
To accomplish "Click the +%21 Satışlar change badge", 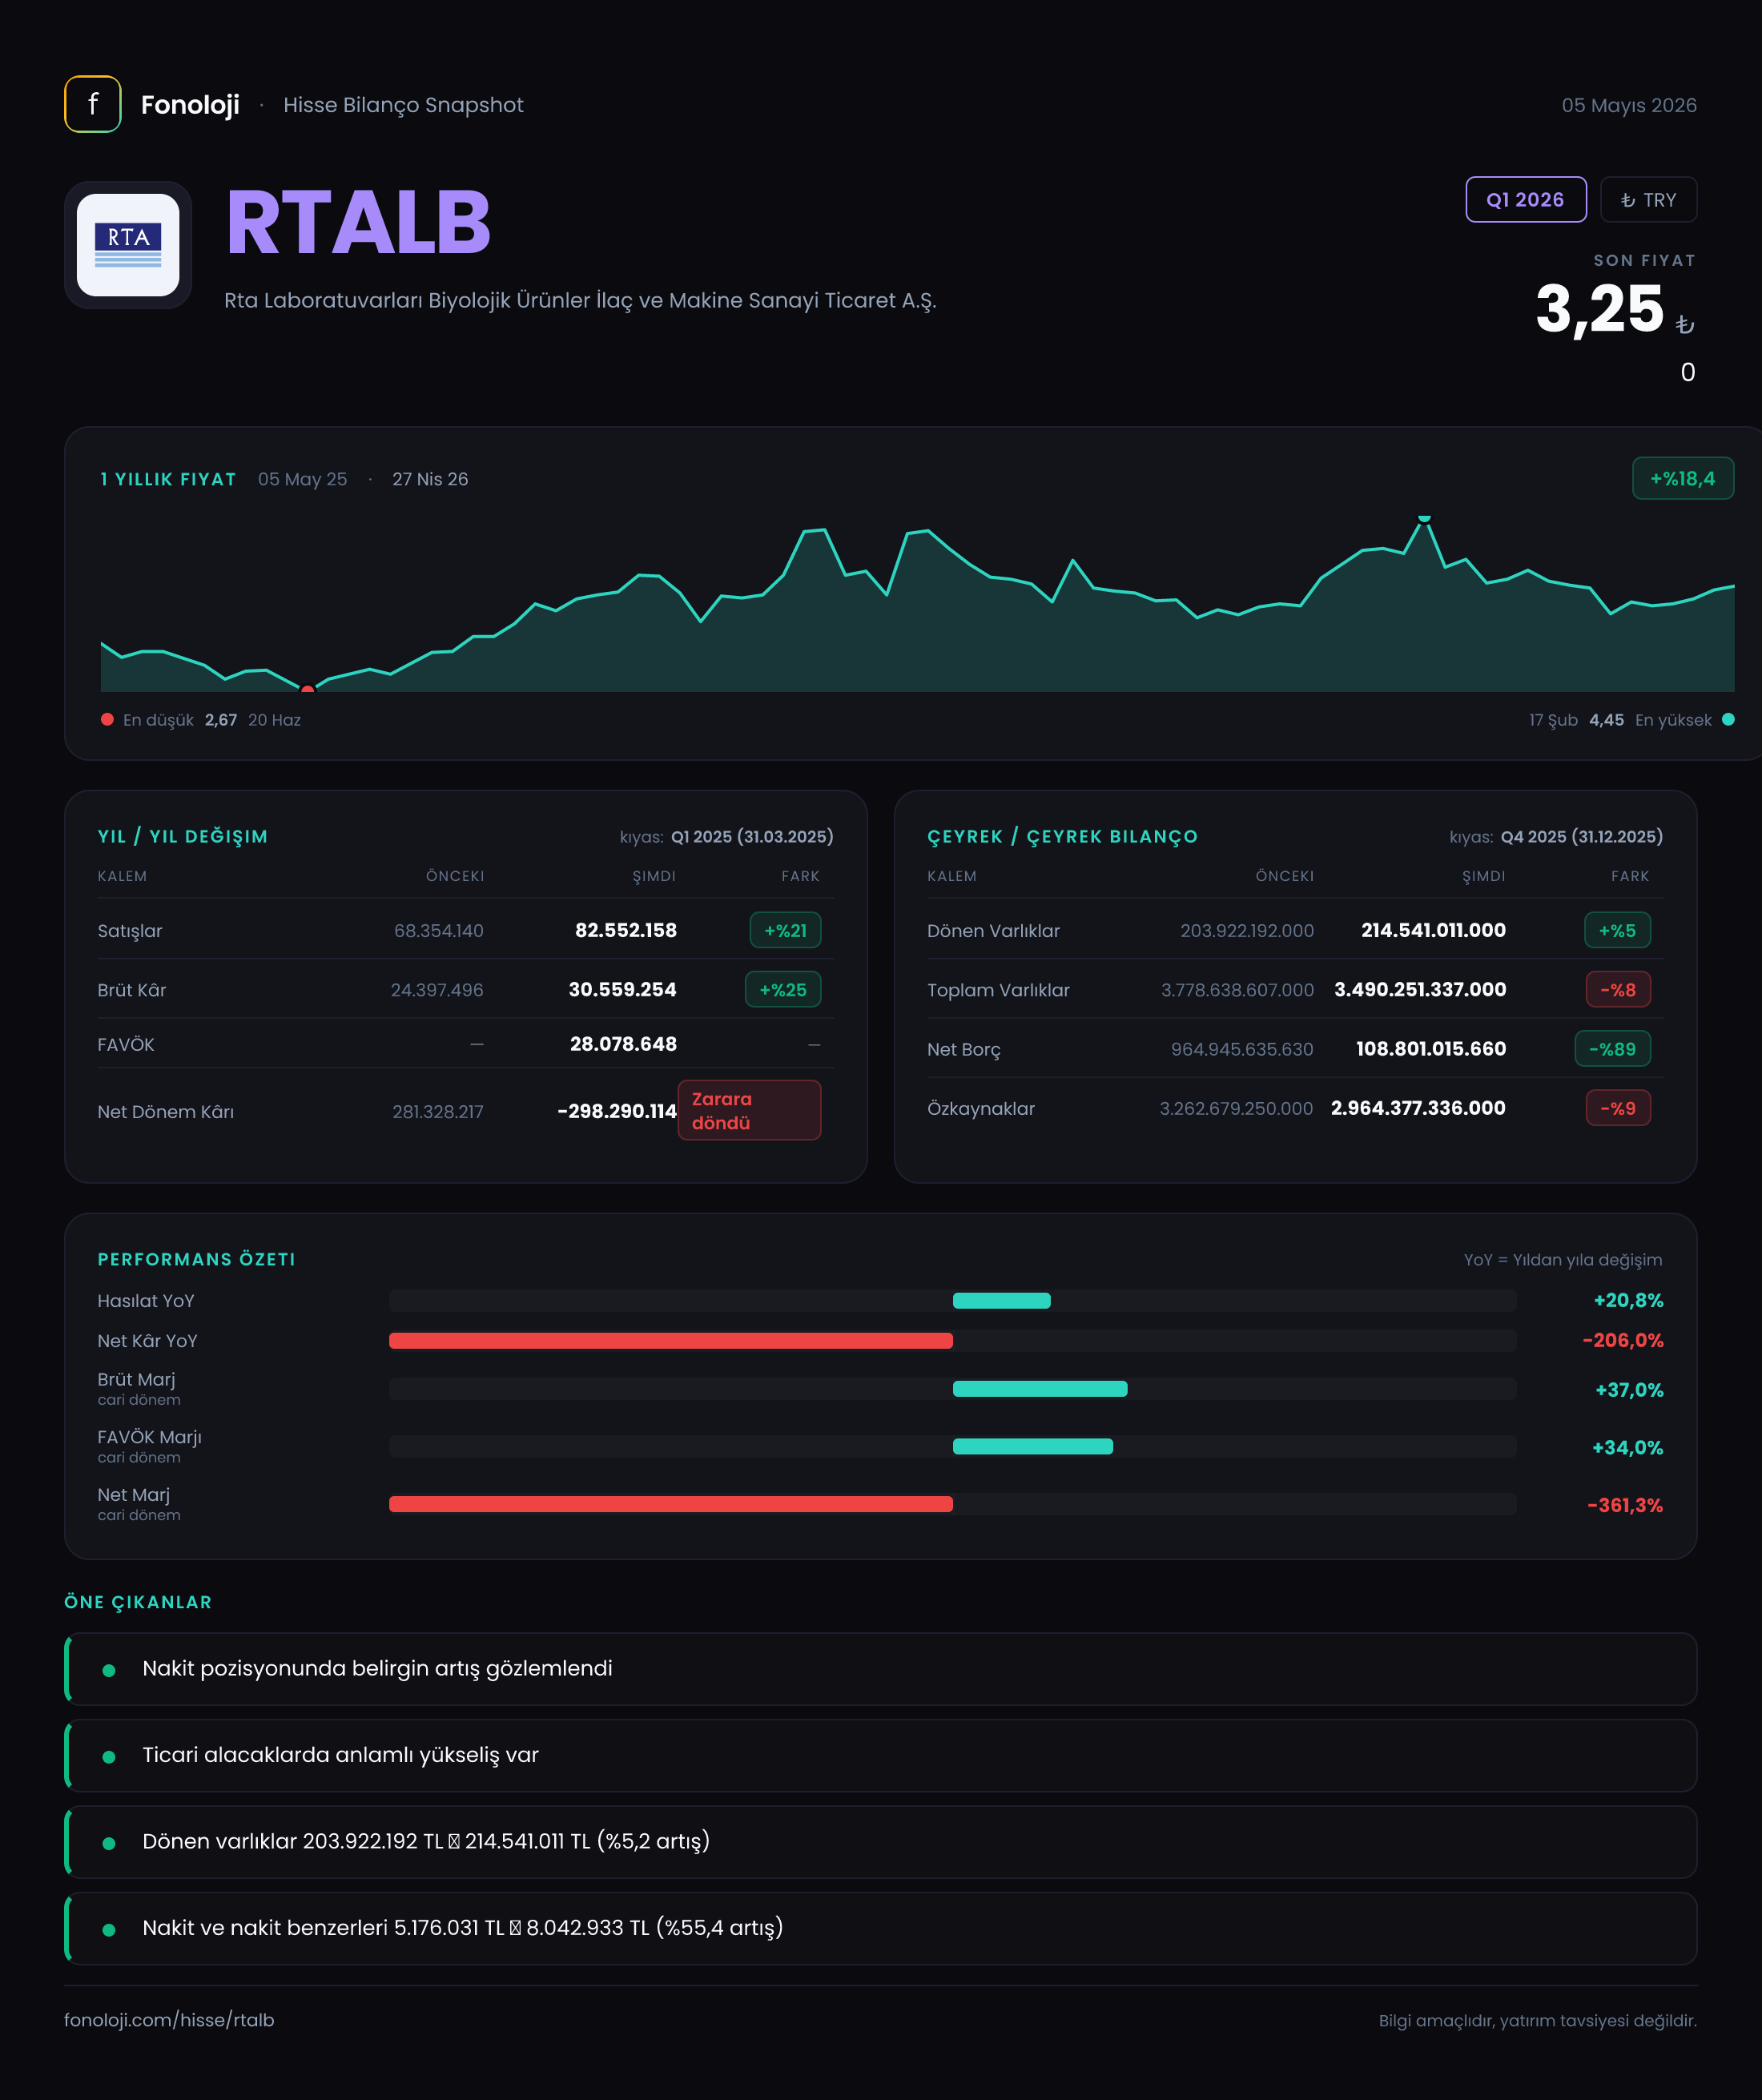I will point(785,930).
